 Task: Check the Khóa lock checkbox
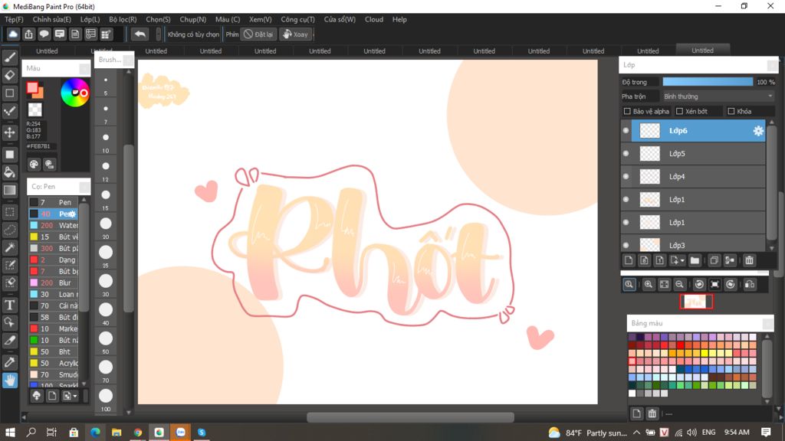[731, 111]
